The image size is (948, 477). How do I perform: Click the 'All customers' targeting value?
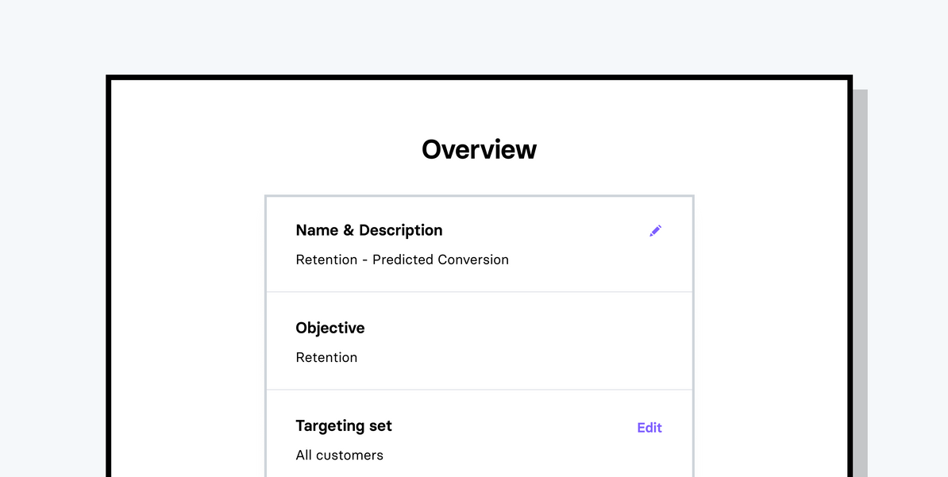[339, 455]
